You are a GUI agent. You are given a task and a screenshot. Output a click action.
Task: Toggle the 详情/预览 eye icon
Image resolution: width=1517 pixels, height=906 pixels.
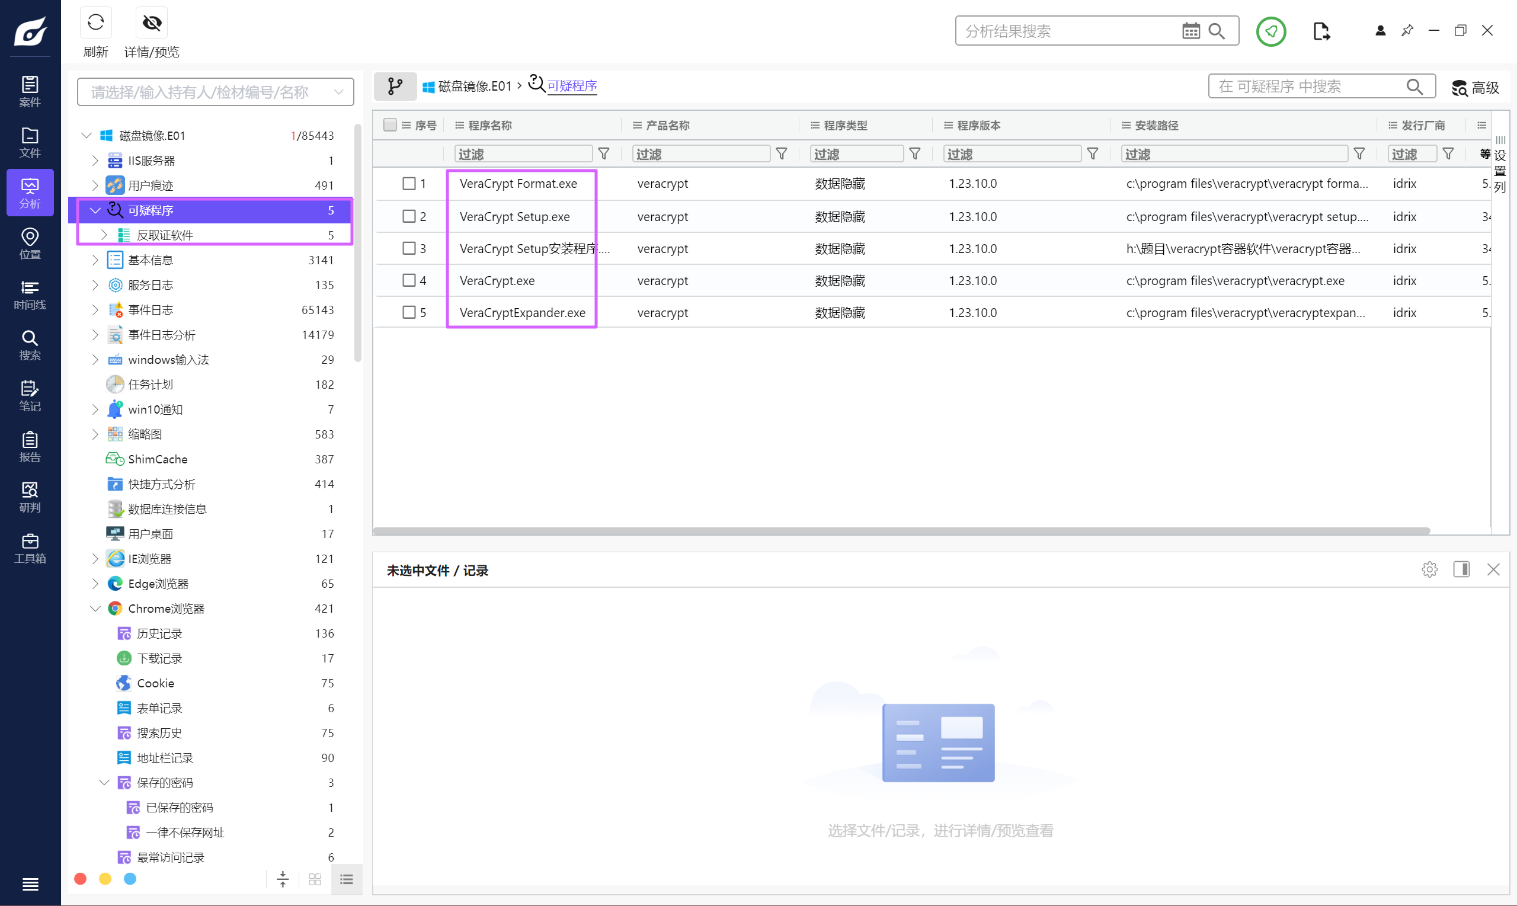click(151, 23)
